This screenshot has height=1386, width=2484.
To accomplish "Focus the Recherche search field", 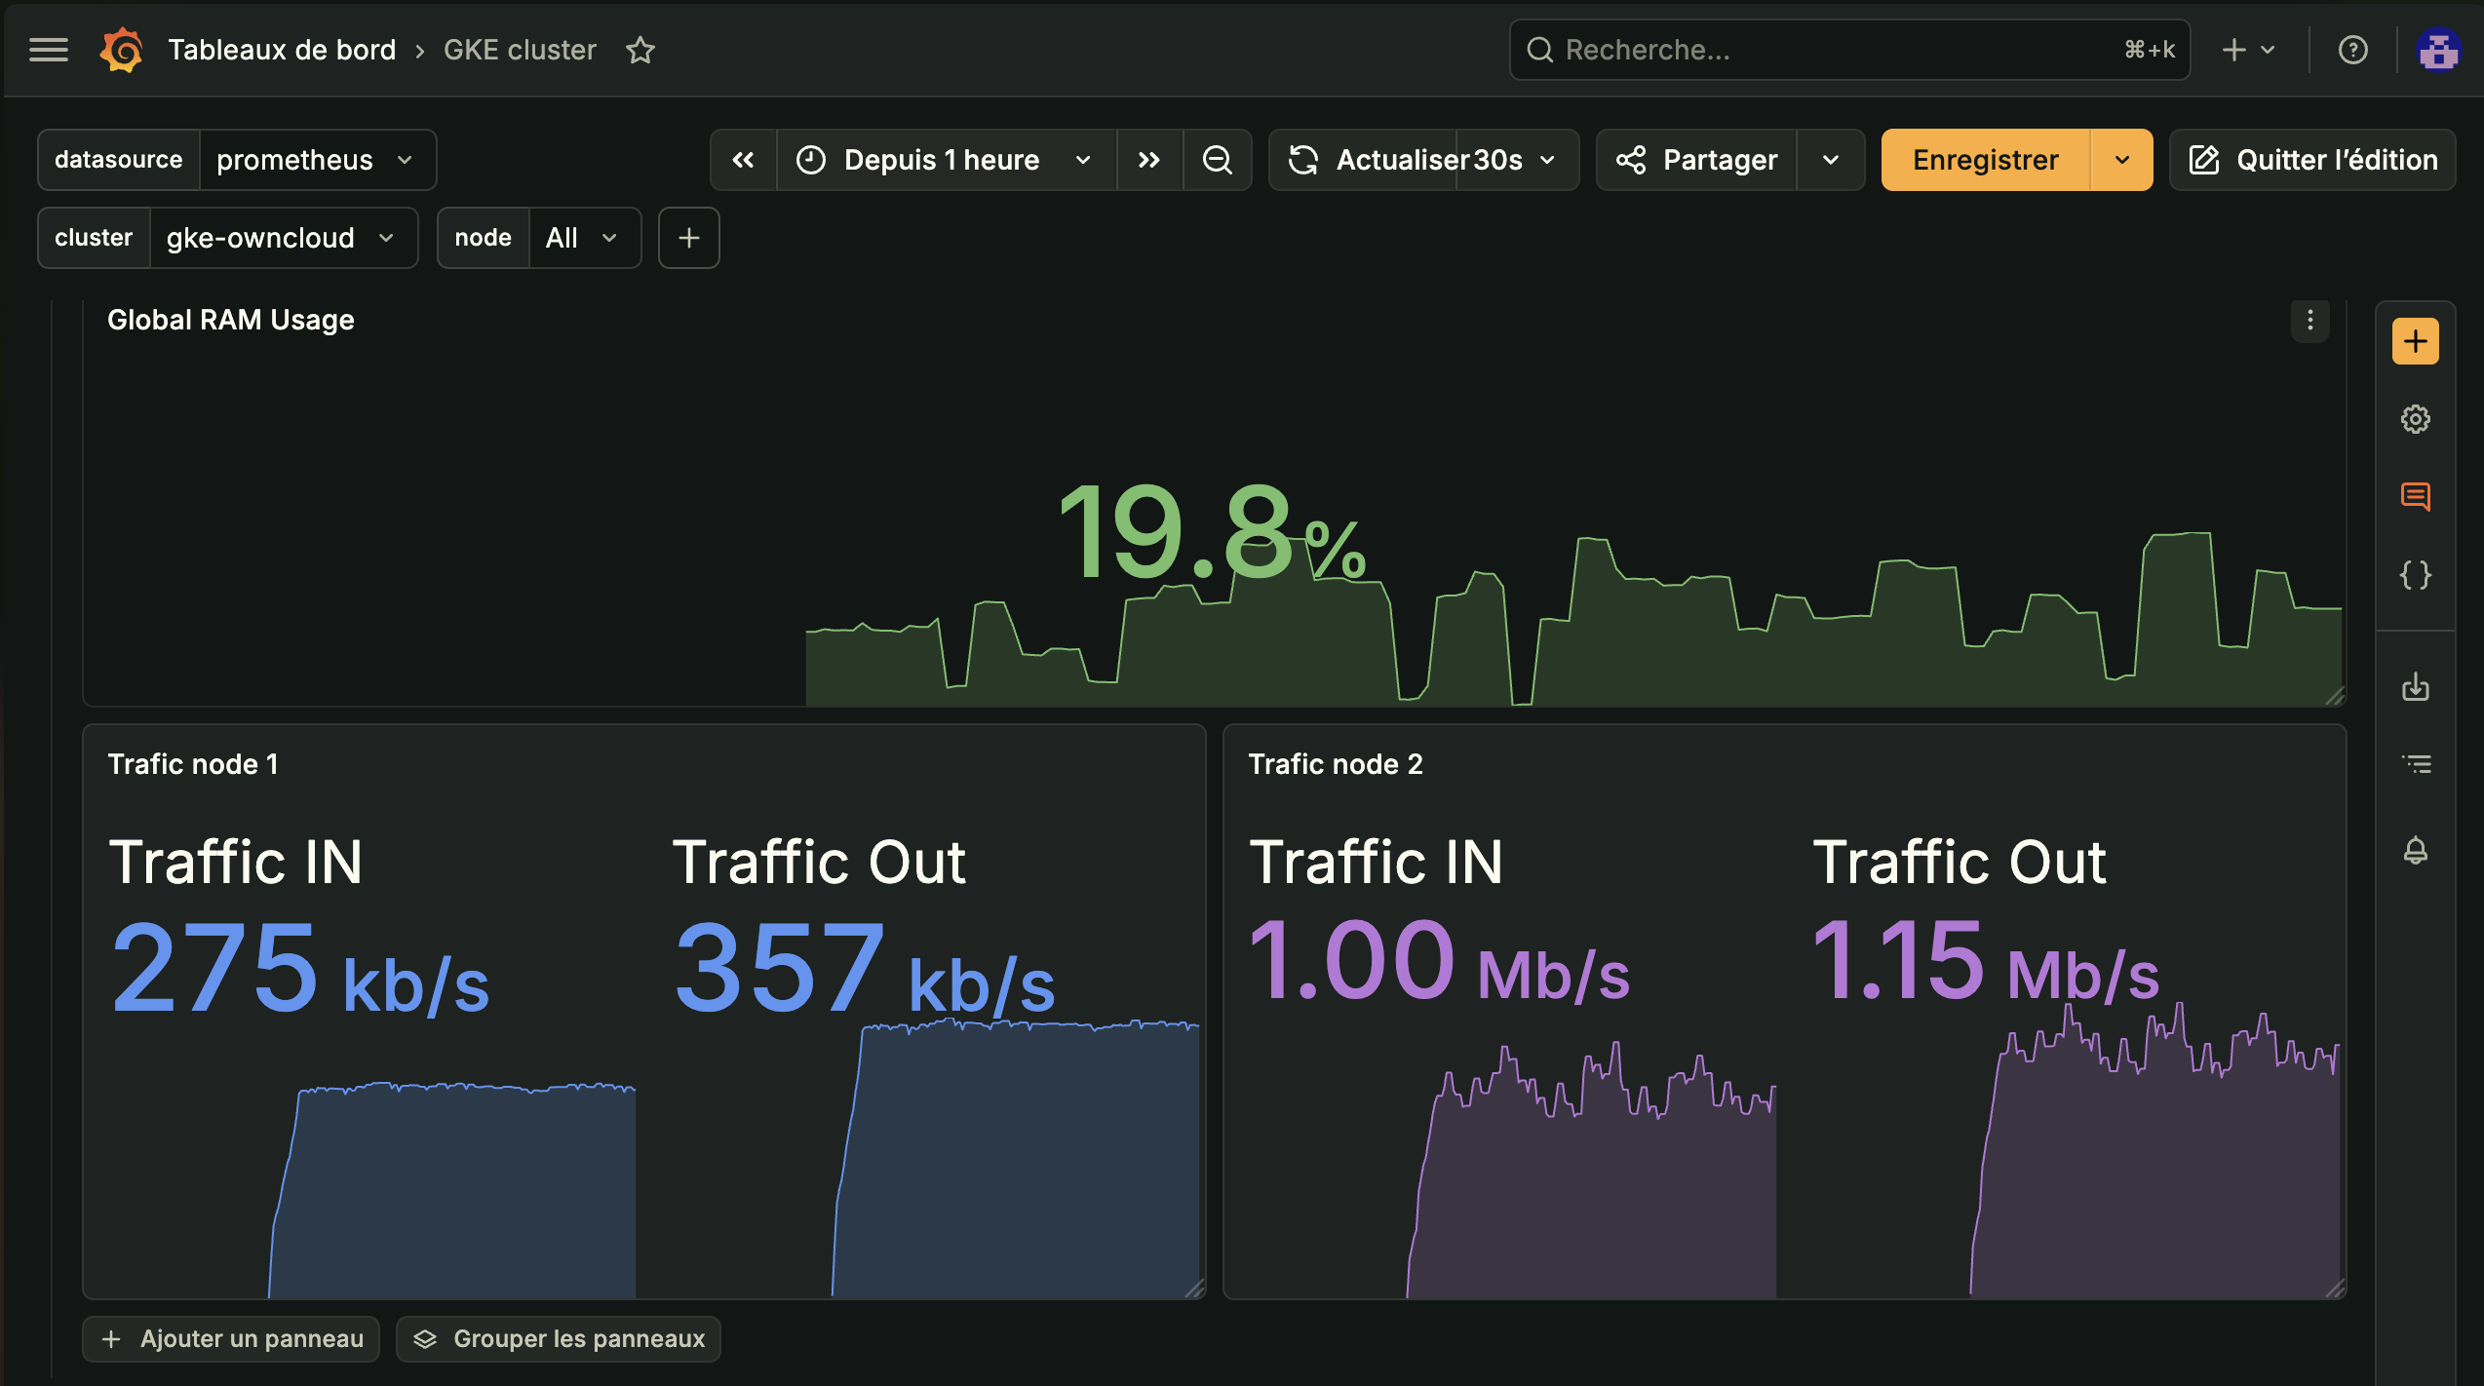I will [x=1849, y=50].
